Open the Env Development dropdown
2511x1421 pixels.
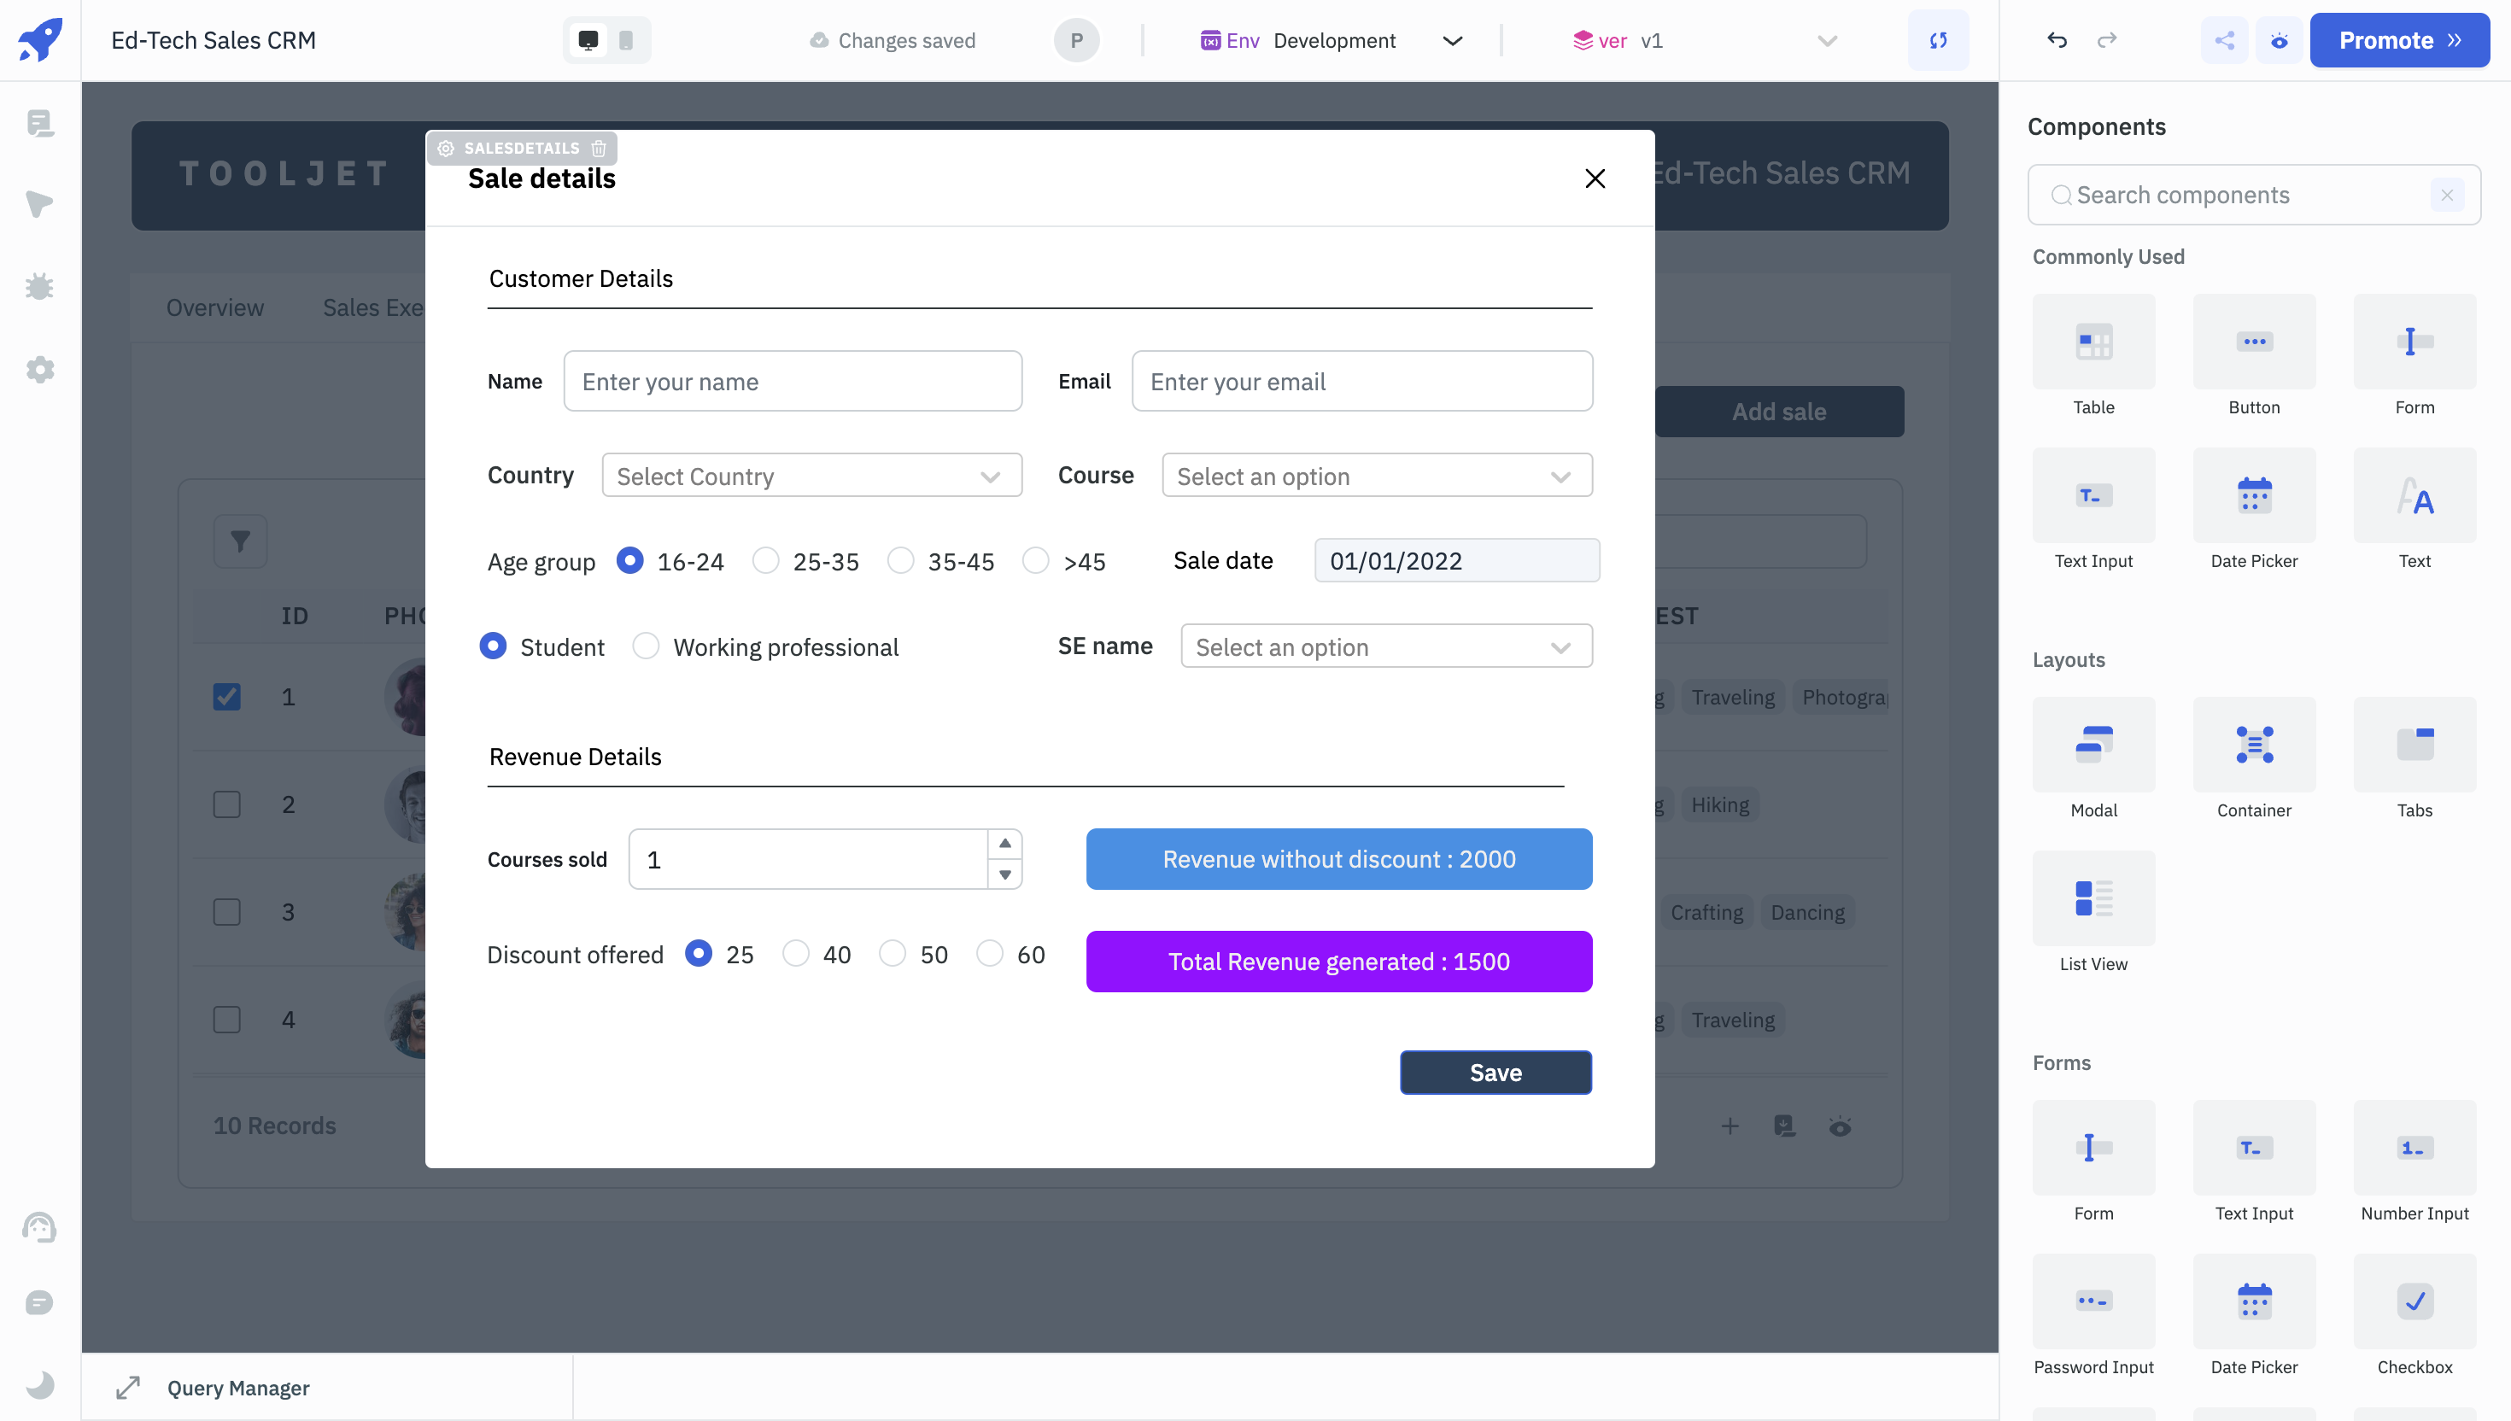pyautogui.click(x=1332, y=40)
